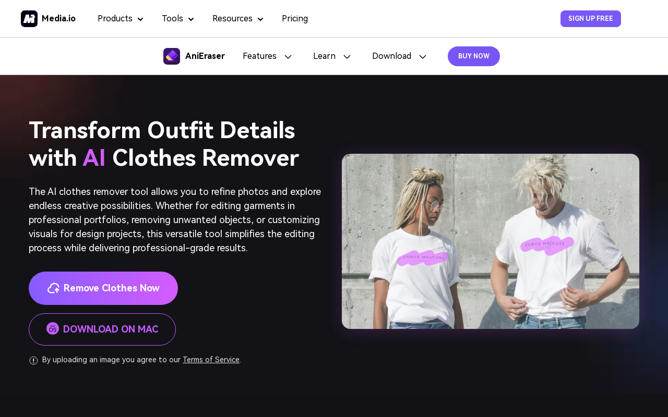
Task: Click the info exclamation icon beside upload notice
Action: tap(33, 360)
